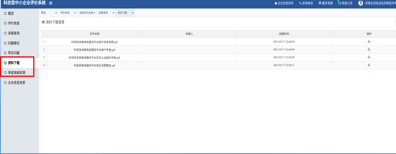Click 缓存清理 to clear cache
Image resolution: width=396 pixels, height=154 pixels.
[x=326, y=3]
